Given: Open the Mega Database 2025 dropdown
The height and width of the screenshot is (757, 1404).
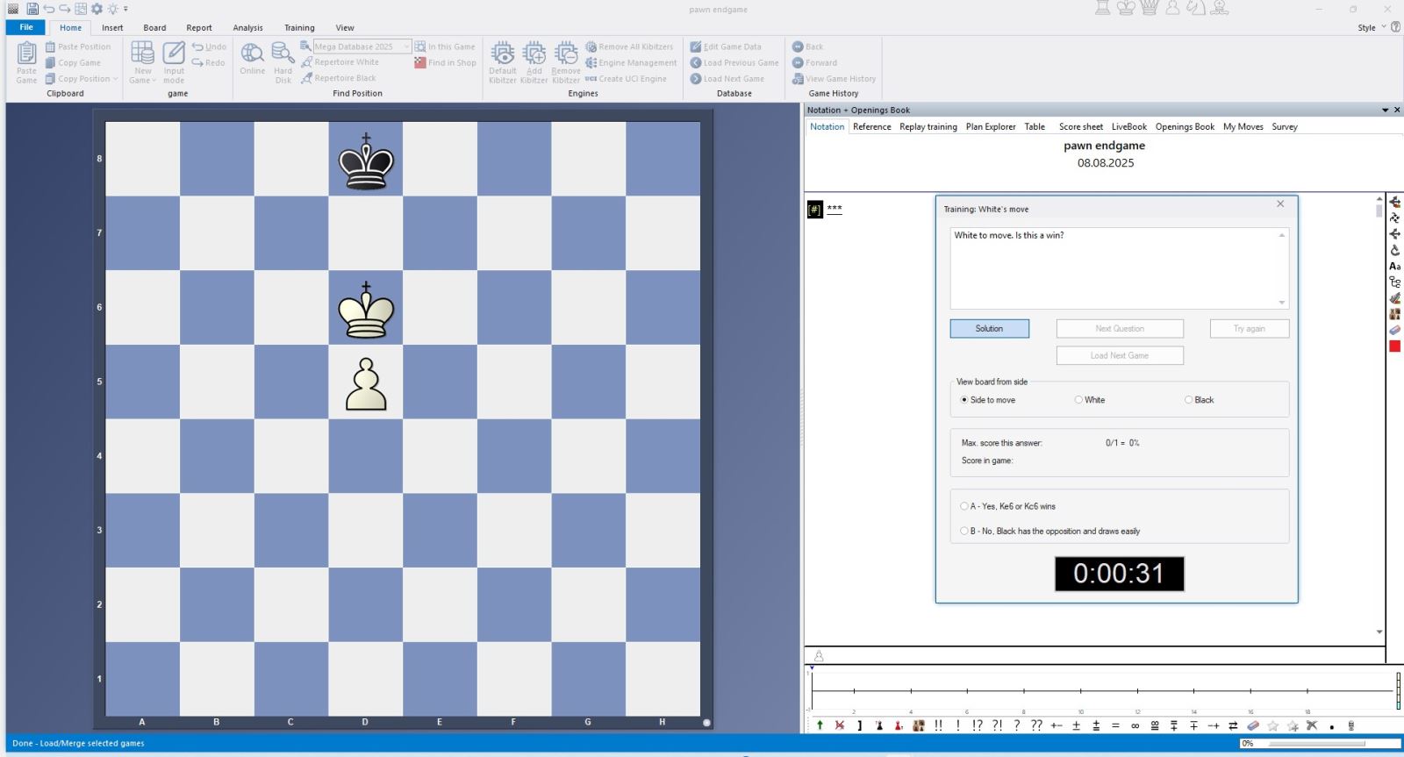Looking at the screenshot, I should point(406,46).
